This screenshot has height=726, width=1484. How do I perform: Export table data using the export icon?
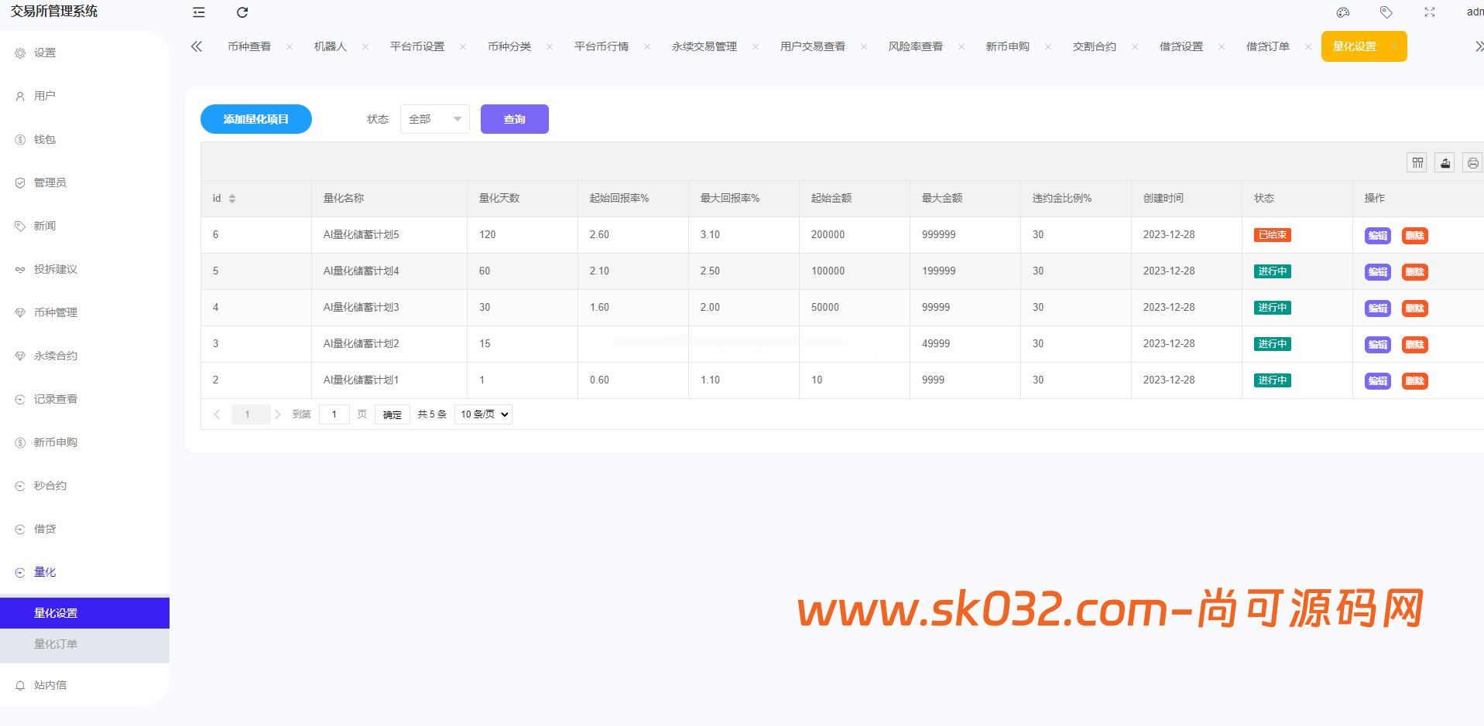coord(1445,162)
